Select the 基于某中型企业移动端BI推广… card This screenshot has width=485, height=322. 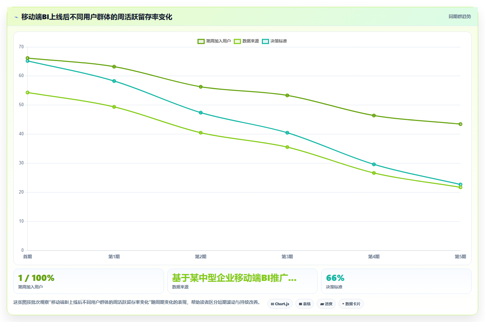point(242,281)
